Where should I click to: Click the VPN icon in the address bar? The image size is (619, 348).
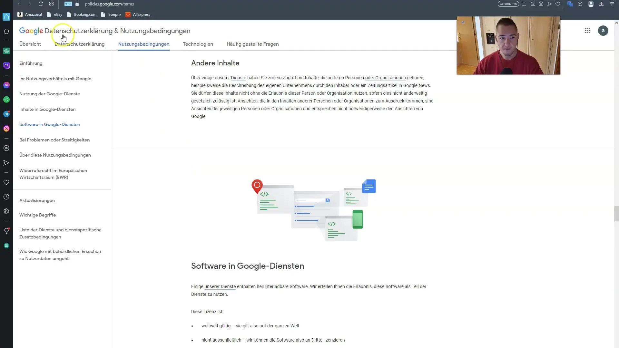[x=68, y=4]
